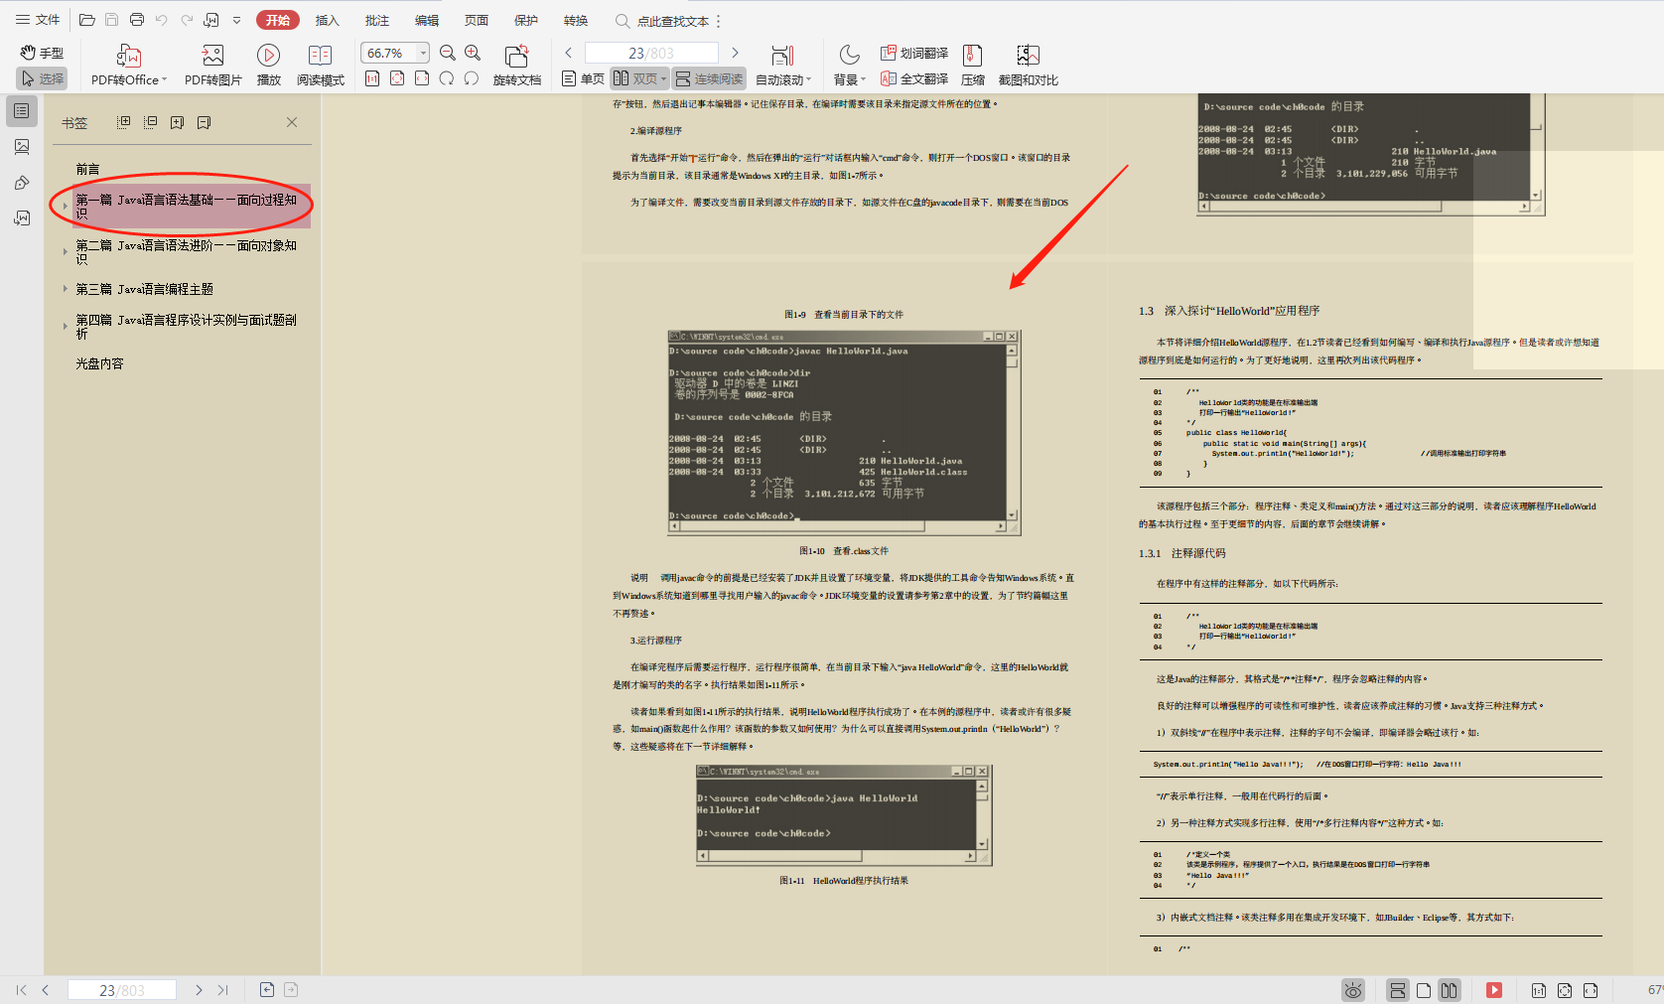1664x1004 pixels.
Task: Open a file with the folder icon
Action: (x=86, y=20)
